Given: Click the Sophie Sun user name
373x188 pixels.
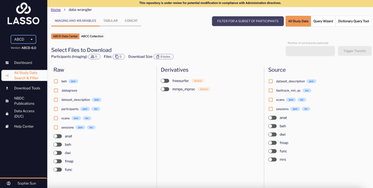Looking at the screenshot, I should tap(27, 184).
